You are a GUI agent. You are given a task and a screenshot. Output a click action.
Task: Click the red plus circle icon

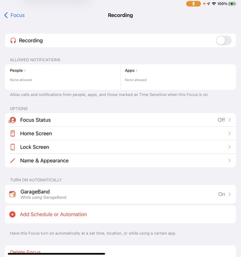coord(12,215)
